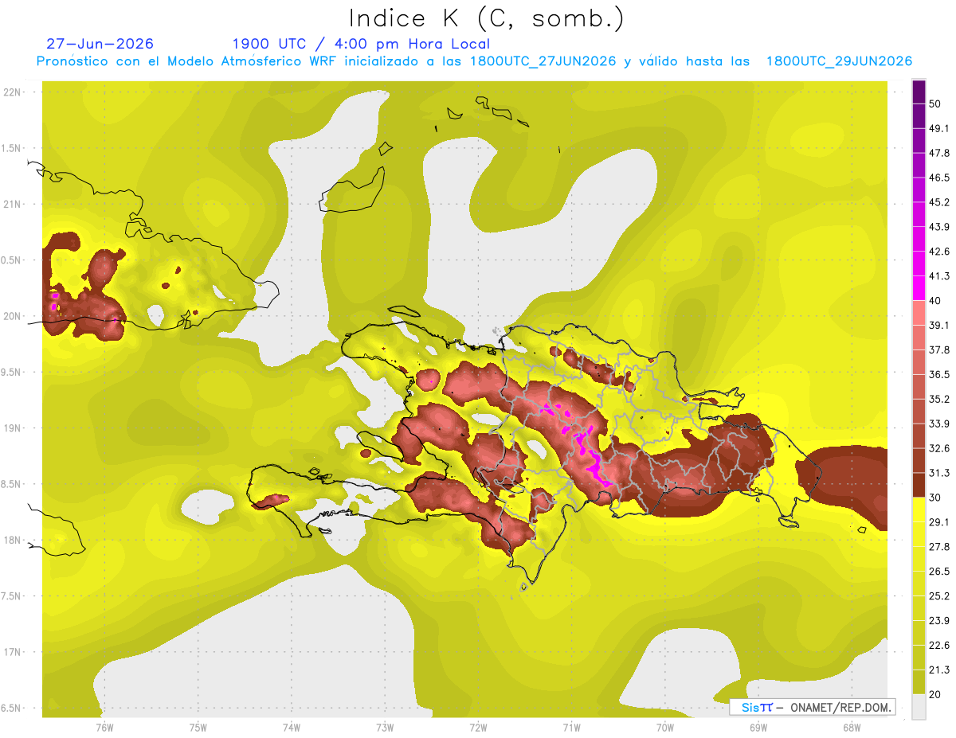Click the legend value "25.2"
Screen dimensions: 956x738
939,596
